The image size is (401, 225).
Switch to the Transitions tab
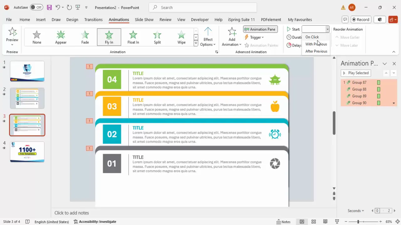(93, 19)
